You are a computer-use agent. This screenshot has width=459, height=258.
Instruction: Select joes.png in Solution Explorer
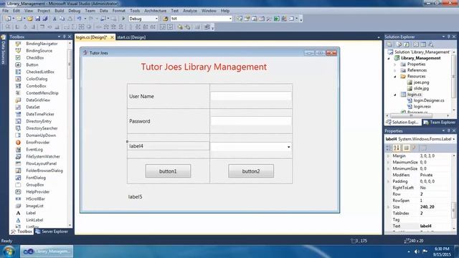click(x=421, y=82)
